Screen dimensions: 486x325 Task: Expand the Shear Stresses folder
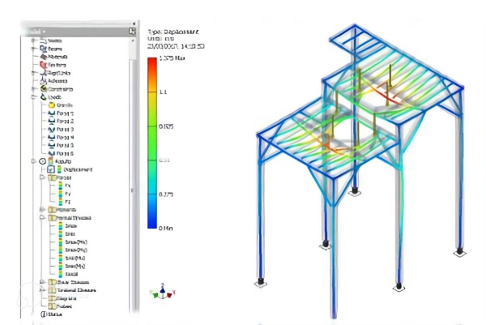tap(42, 282)
